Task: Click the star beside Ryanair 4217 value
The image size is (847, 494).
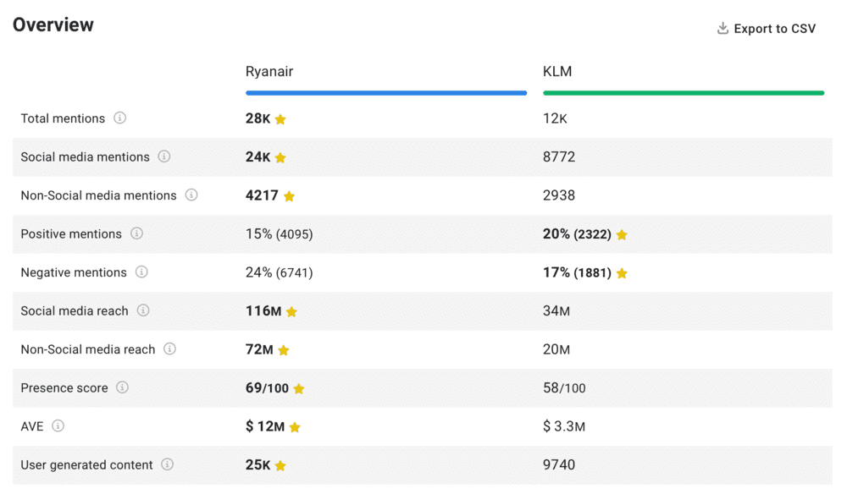Action: (x=290, y=196)
